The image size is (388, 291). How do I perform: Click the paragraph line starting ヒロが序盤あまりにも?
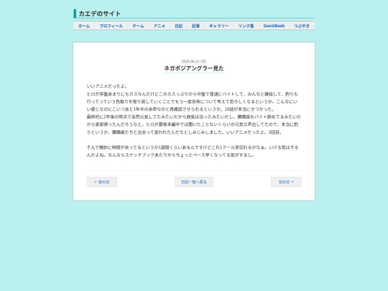click(x=193, y=94)
